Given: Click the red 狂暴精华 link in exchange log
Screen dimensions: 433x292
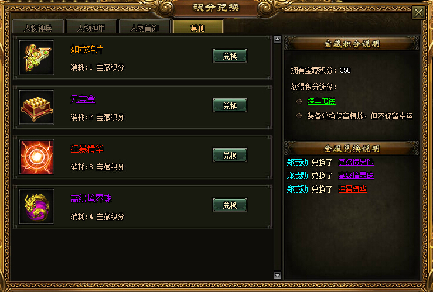Looking at the screenshot, I should tap(352, 189).
